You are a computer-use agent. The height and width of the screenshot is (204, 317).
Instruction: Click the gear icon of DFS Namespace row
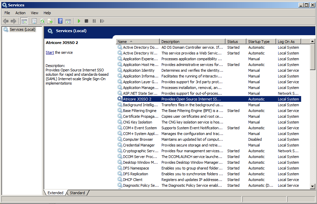[120, 168]
